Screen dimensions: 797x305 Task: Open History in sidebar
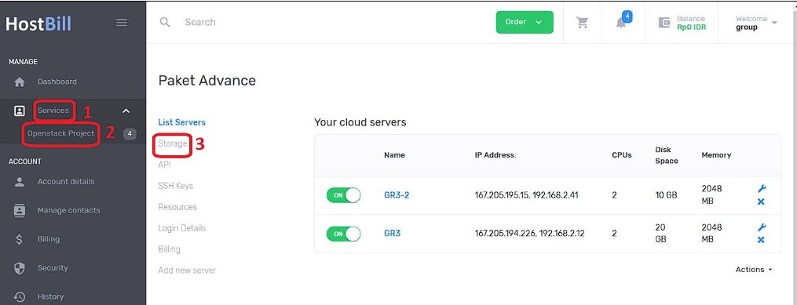pyautogui.click(x=50, y=297)
